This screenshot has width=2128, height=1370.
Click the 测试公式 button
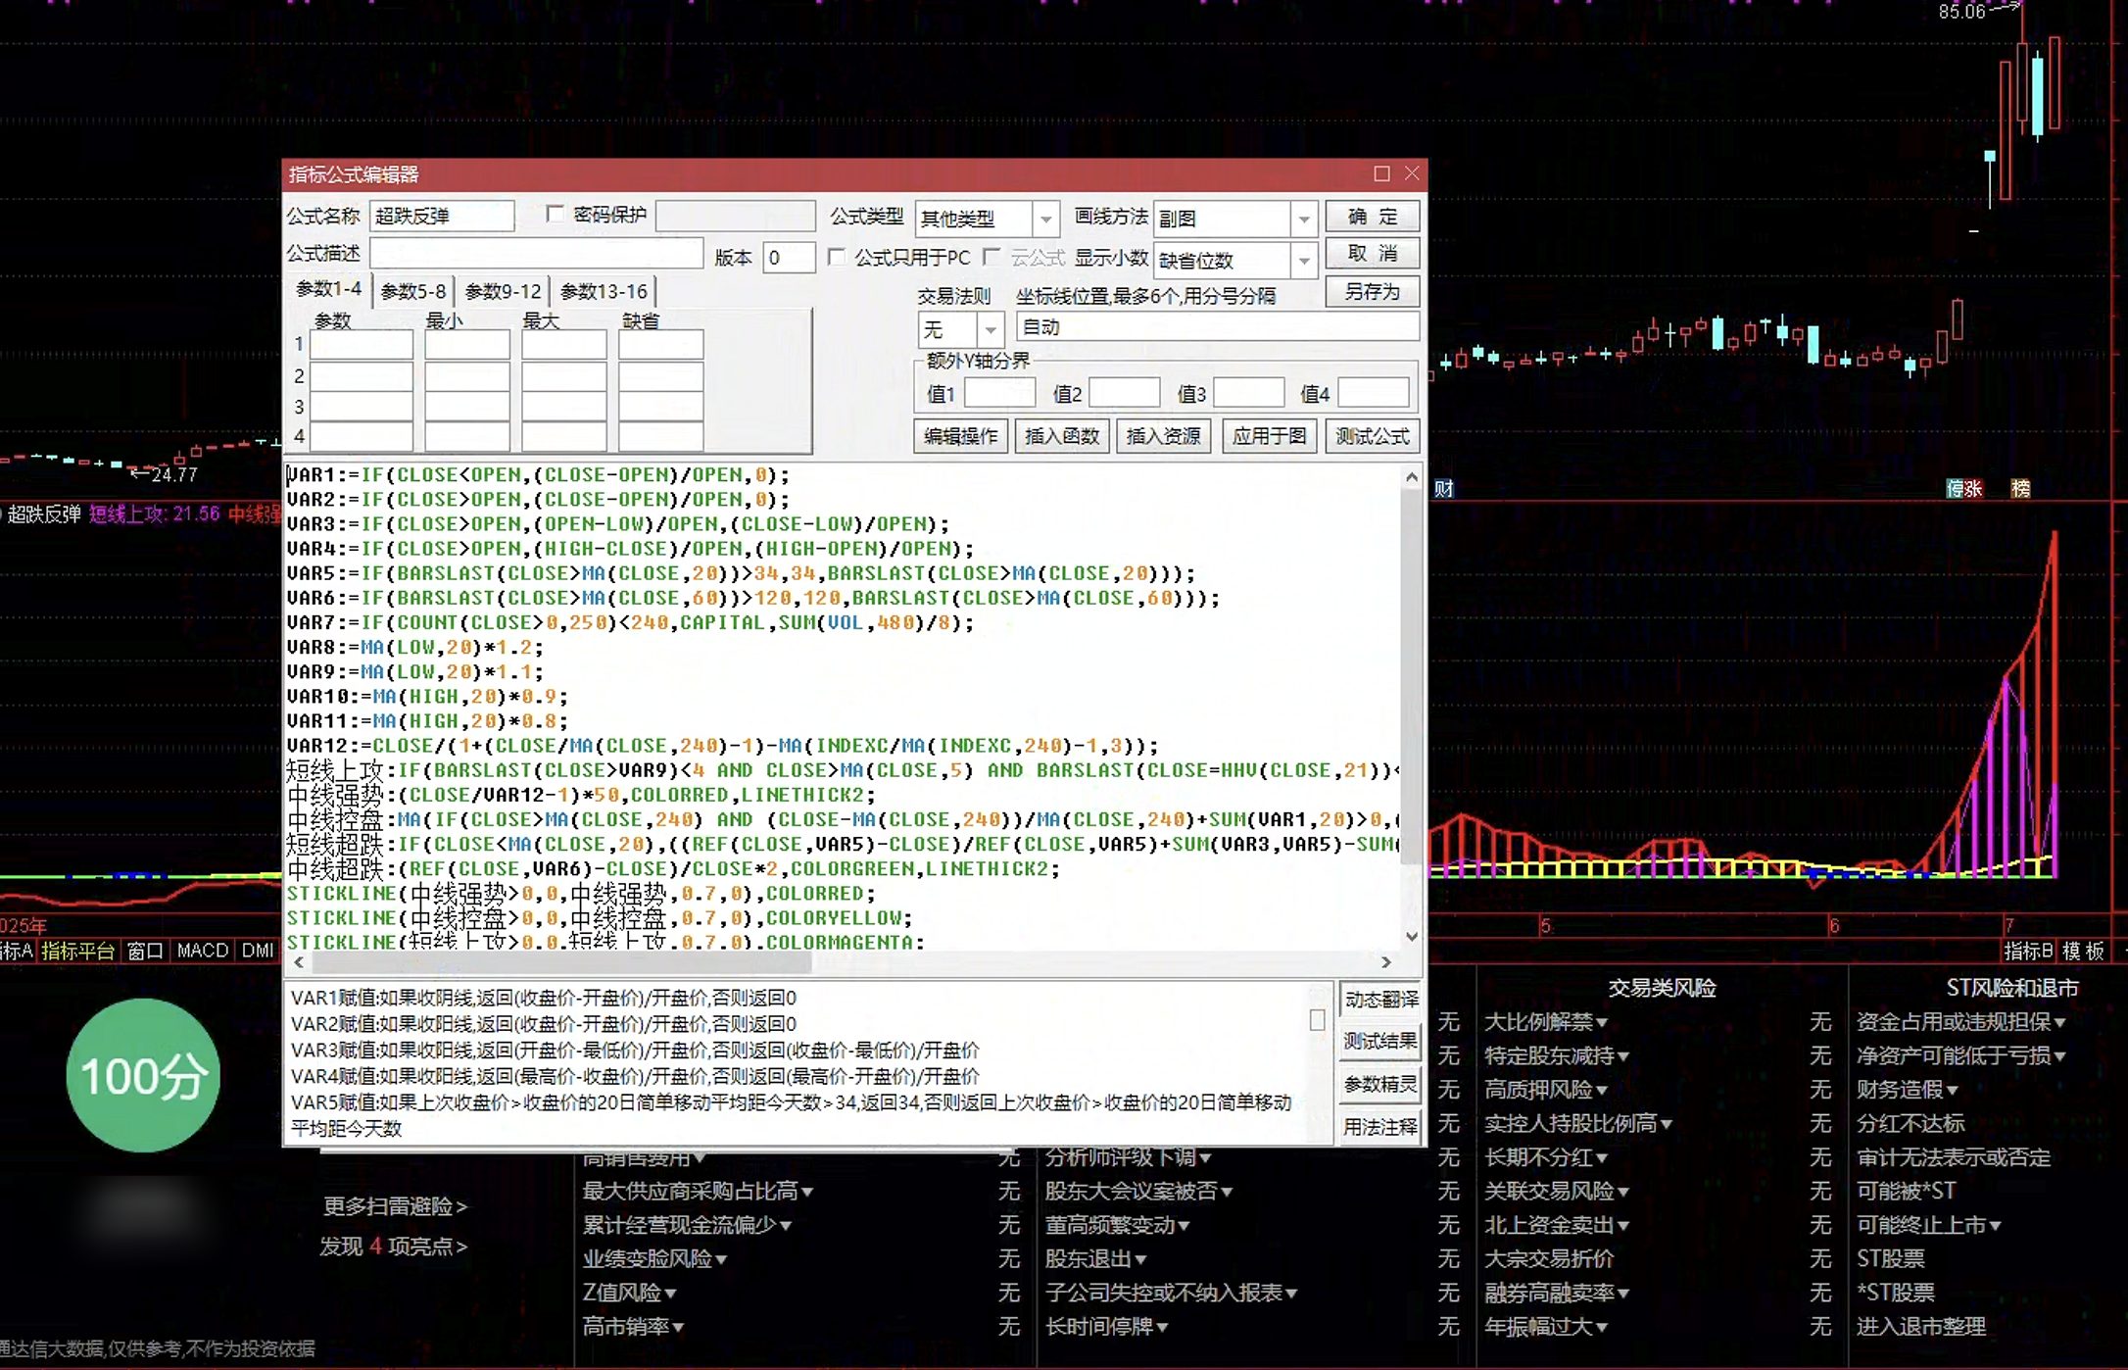pyautogui.click(x=1372, y=436)
